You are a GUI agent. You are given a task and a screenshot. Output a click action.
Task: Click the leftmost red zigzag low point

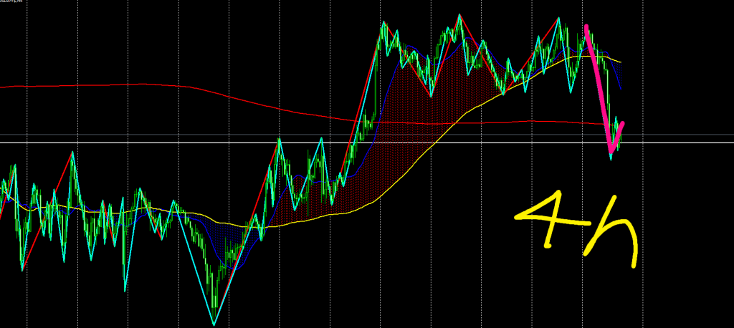tap(22, 270)
